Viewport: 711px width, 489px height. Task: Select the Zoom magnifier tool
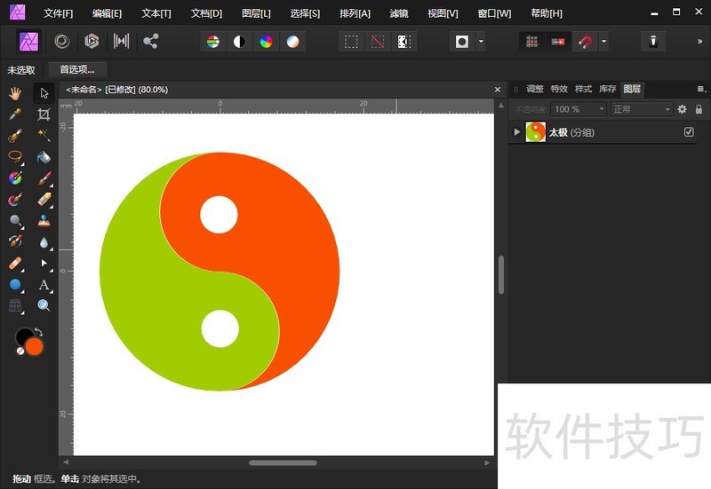pyautogui.click(x=44, y=306)
